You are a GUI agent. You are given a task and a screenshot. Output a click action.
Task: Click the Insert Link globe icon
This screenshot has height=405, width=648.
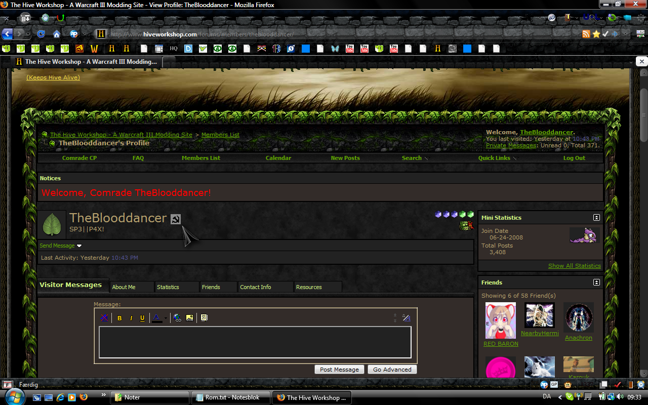click(177, 318)
